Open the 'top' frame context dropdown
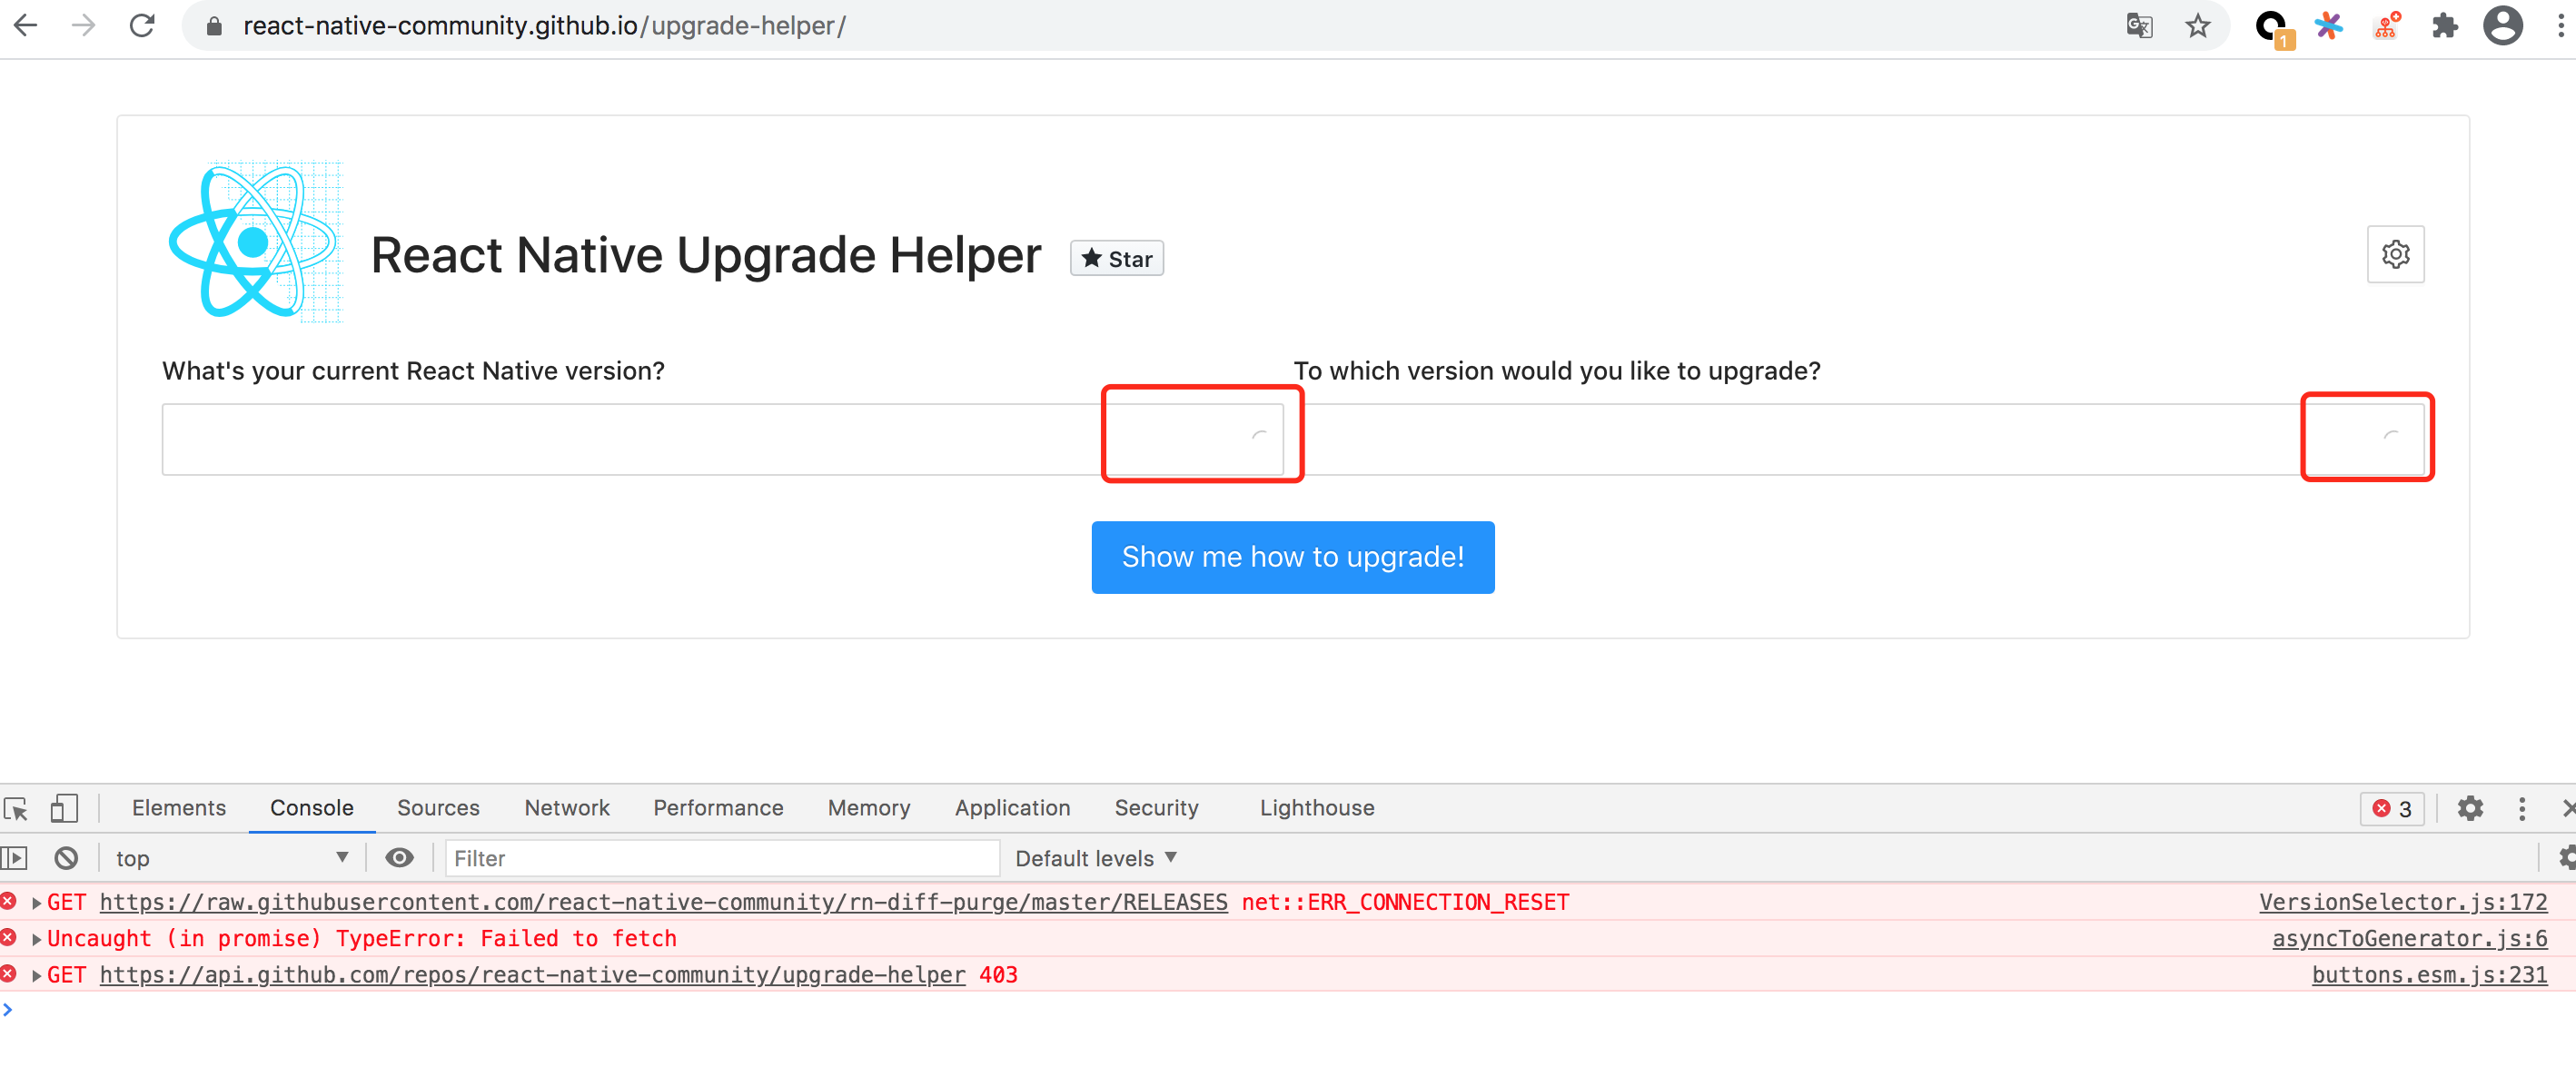This screenshot has width=2576, height=1077. (x=232, y=857)
